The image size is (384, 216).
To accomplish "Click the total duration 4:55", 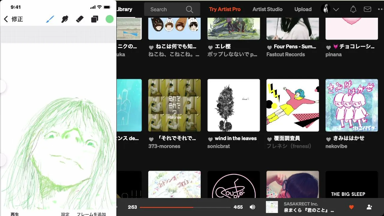I will (238, 207).
